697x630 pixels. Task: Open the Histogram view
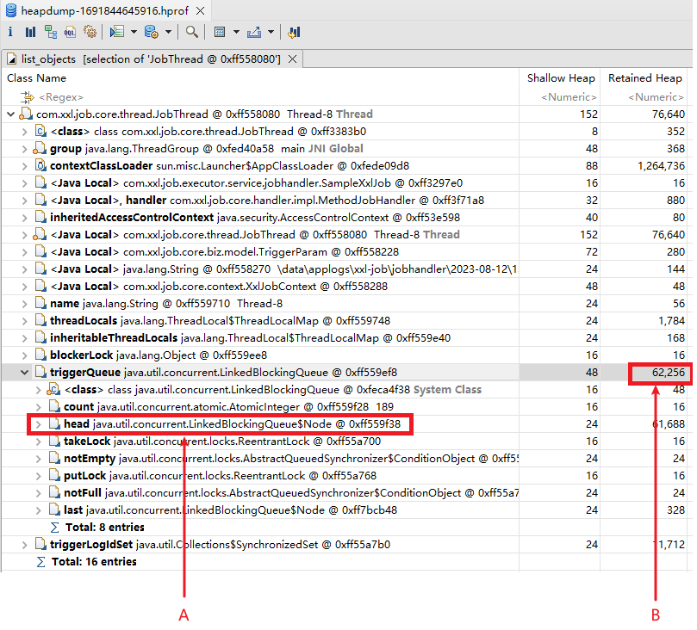30,33
